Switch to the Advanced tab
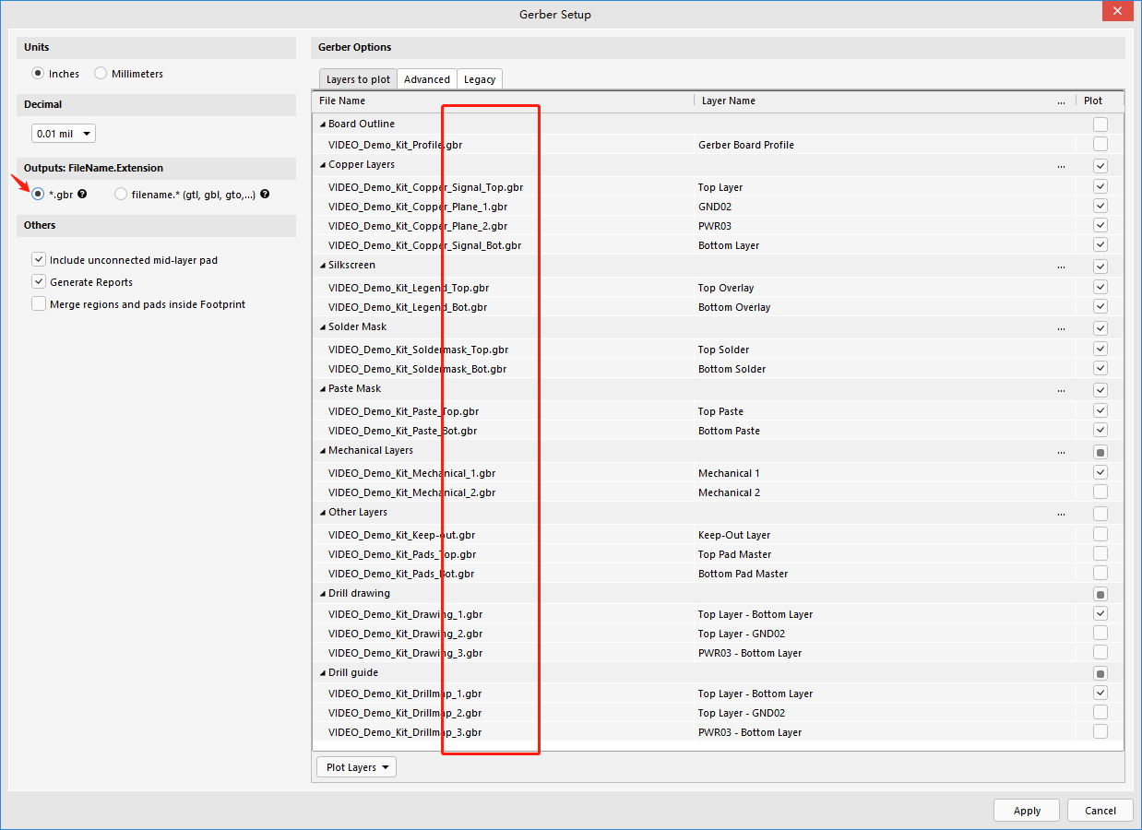The height and width of the screenshot is (830, 1142). pyautogui.click(x=427, y=79)
